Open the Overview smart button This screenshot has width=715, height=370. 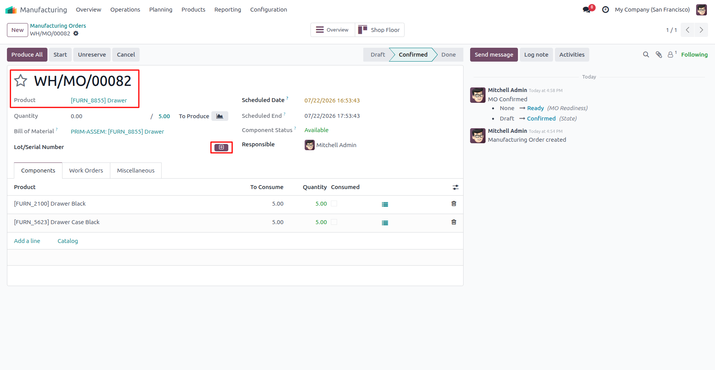332,30
